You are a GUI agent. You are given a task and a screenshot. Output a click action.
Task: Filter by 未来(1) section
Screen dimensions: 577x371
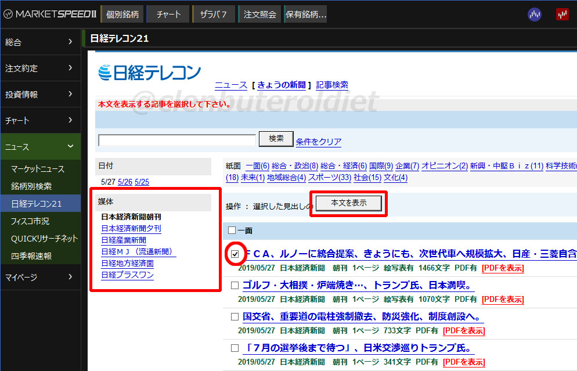pos(253,178)
